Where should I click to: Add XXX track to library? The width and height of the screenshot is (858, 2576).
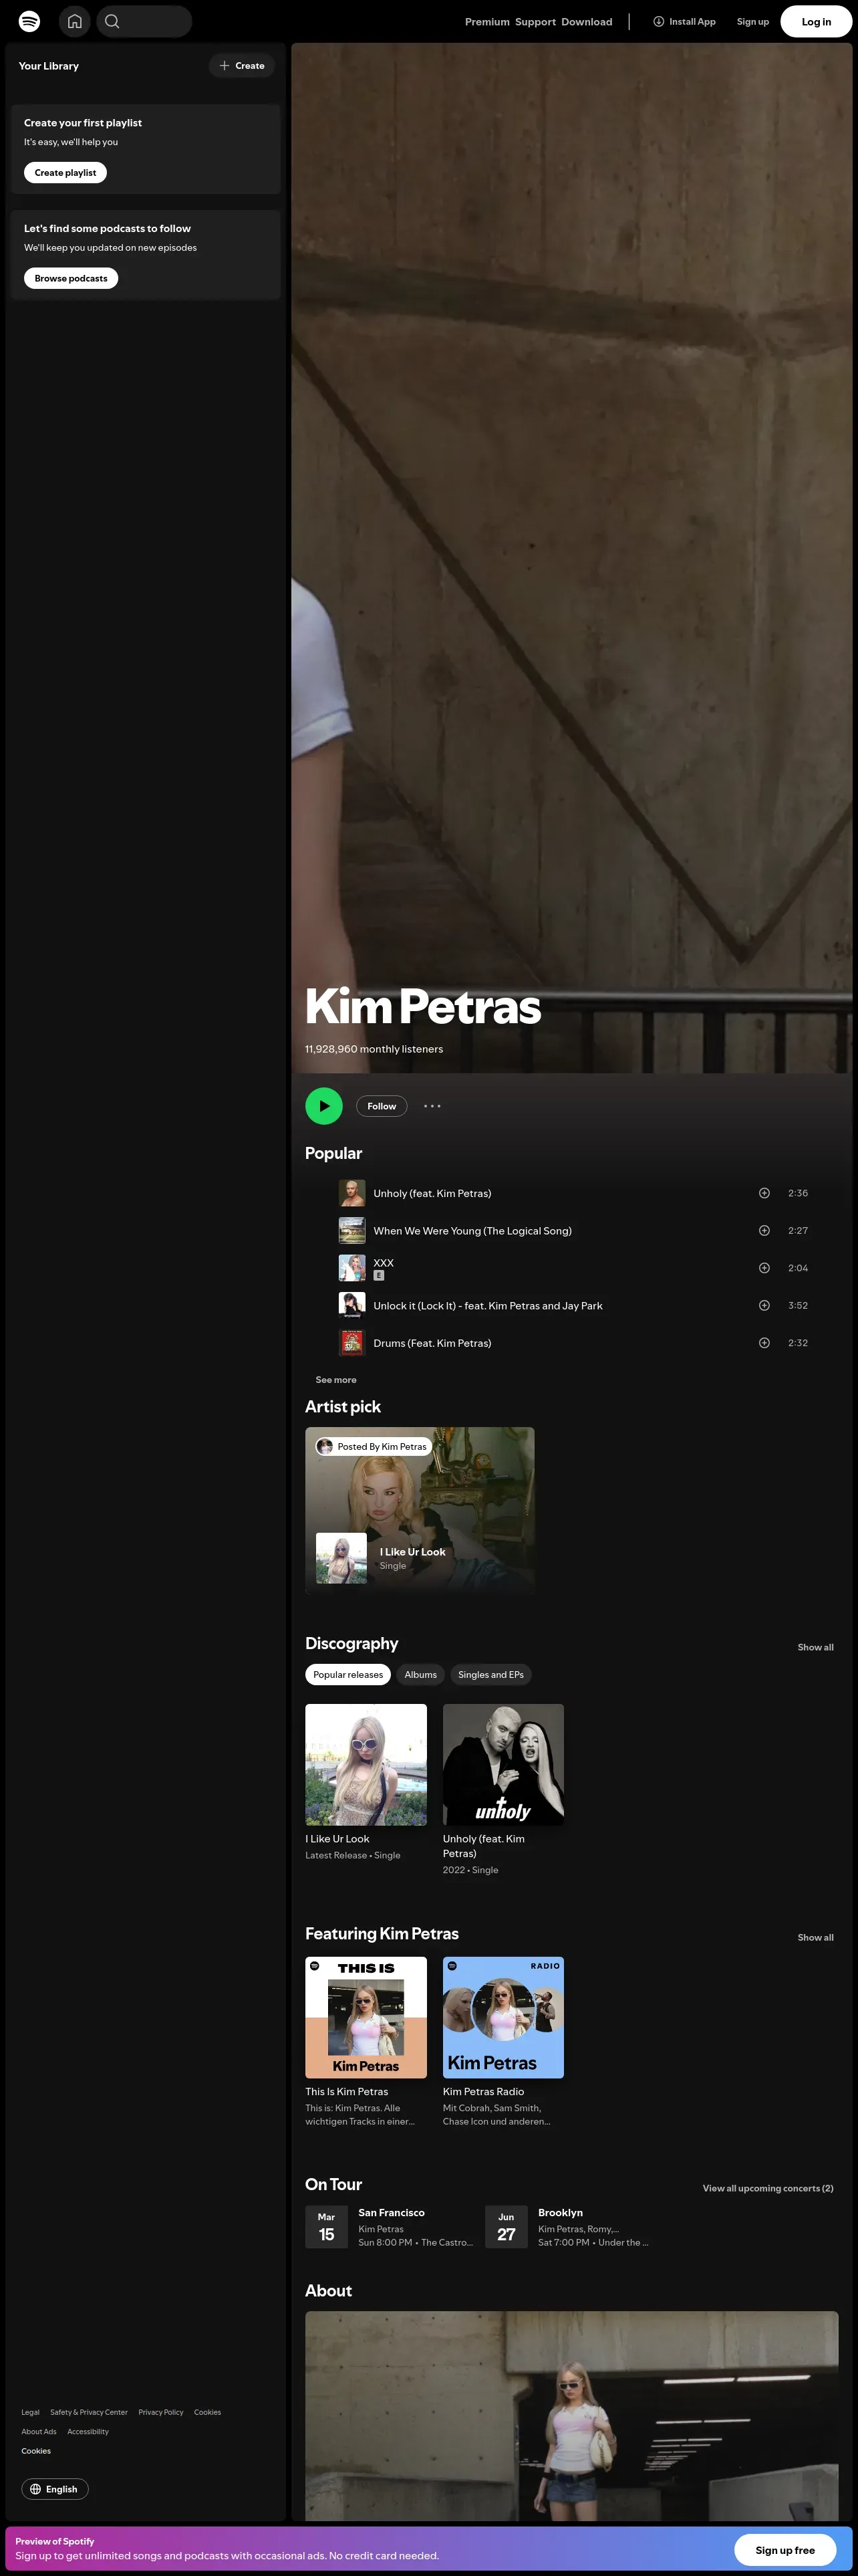[764, 1268]
